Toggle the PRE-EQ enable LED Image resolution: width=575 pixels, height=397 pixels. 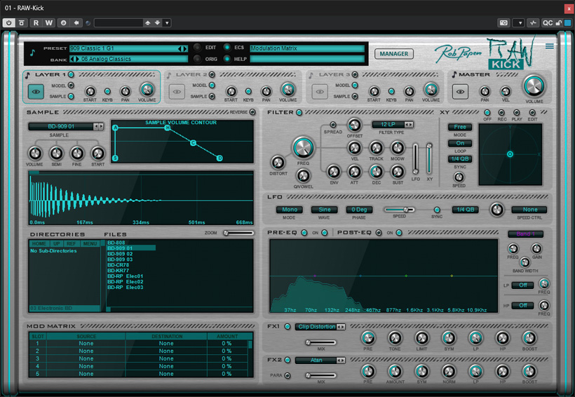[x=304, y=233]
